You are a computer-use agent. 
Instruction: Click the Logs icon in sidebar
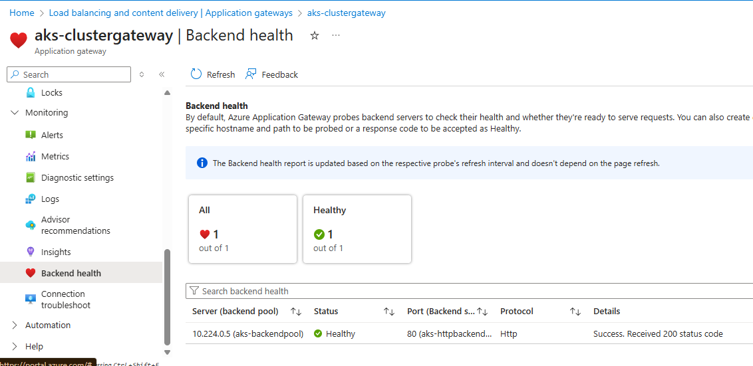point(31,199)
